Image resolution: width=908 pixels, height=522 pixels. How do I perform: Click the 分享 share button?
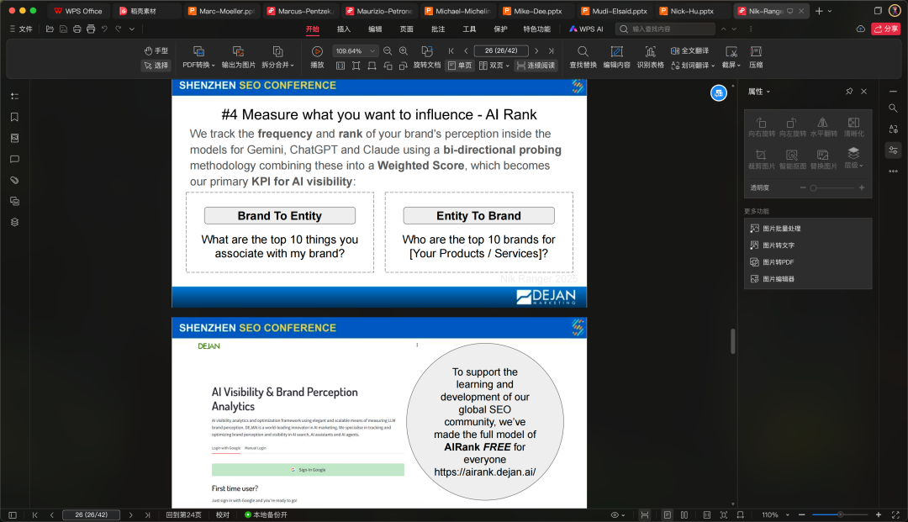click(x=885, y=29)
